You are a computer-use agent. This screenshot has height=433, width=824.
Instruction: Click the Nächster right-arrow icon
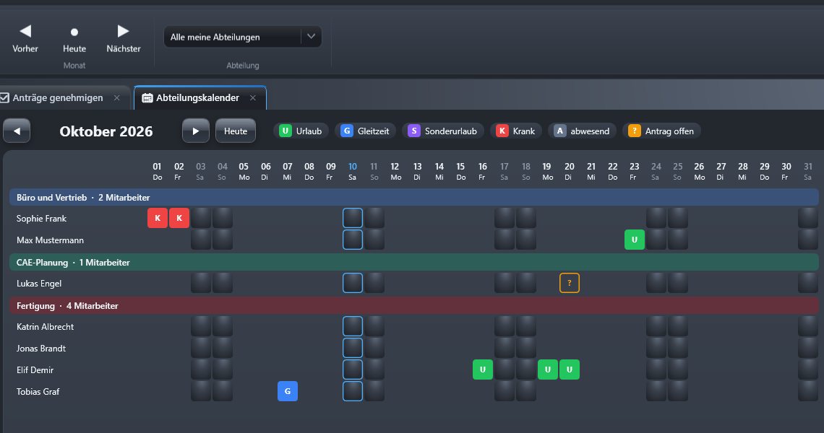[x=123, y=32]
